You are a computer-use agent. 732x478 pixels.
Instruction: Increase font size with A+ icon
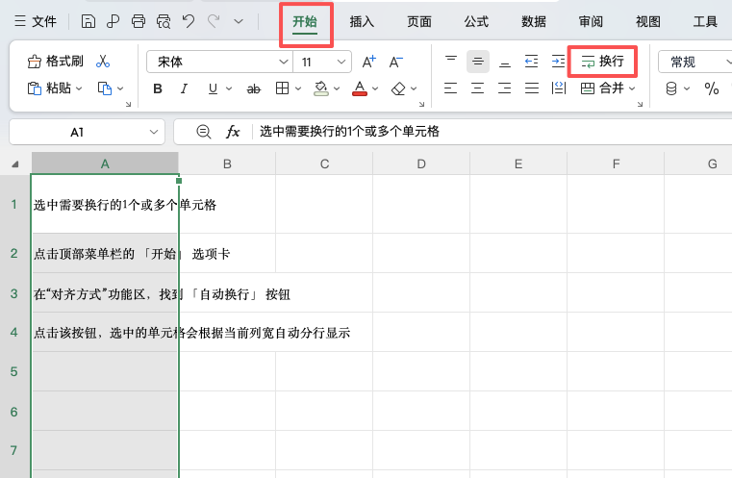[x=368, y=62]
